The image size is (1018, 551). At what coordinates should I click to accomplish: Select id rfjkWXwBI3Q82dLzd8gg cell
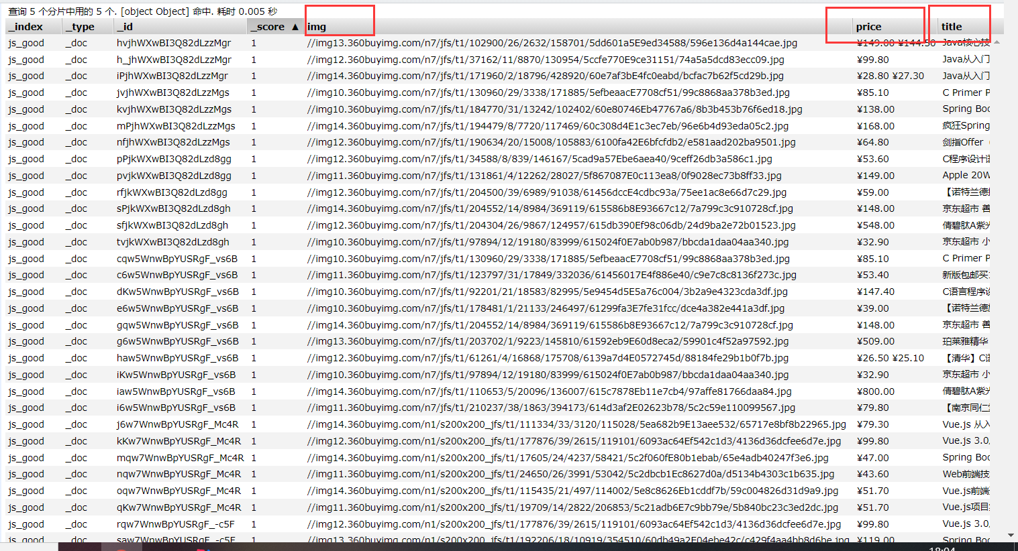(172, 192)
